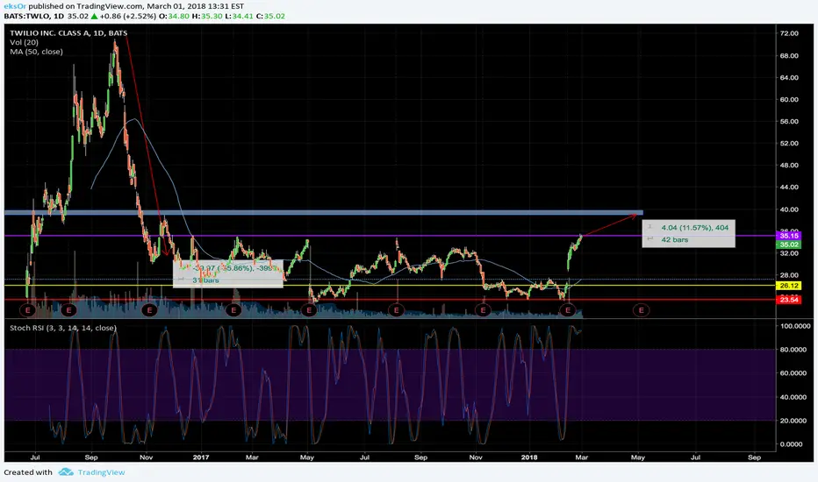Click the L:34.41 low value in header
Screen dimensions: 818x482
(239, 16)
